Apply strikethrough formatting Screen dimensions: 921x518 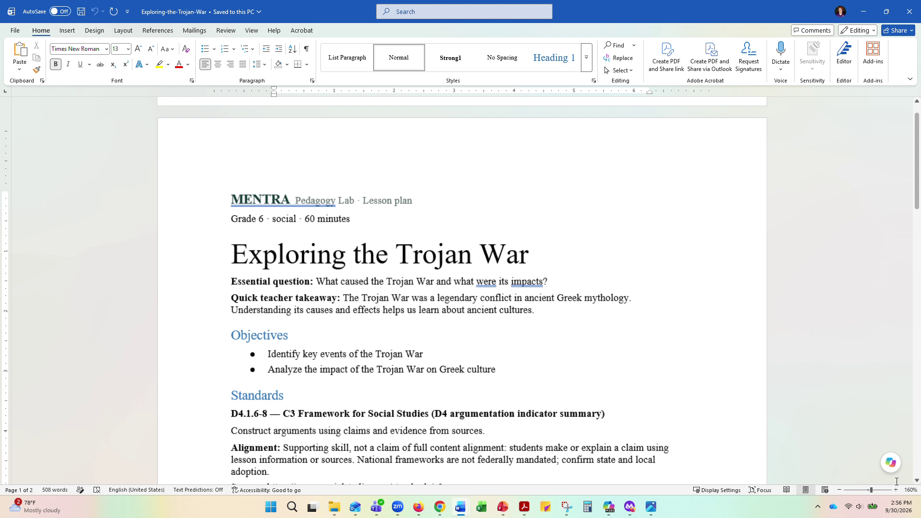tap(100, 64)
